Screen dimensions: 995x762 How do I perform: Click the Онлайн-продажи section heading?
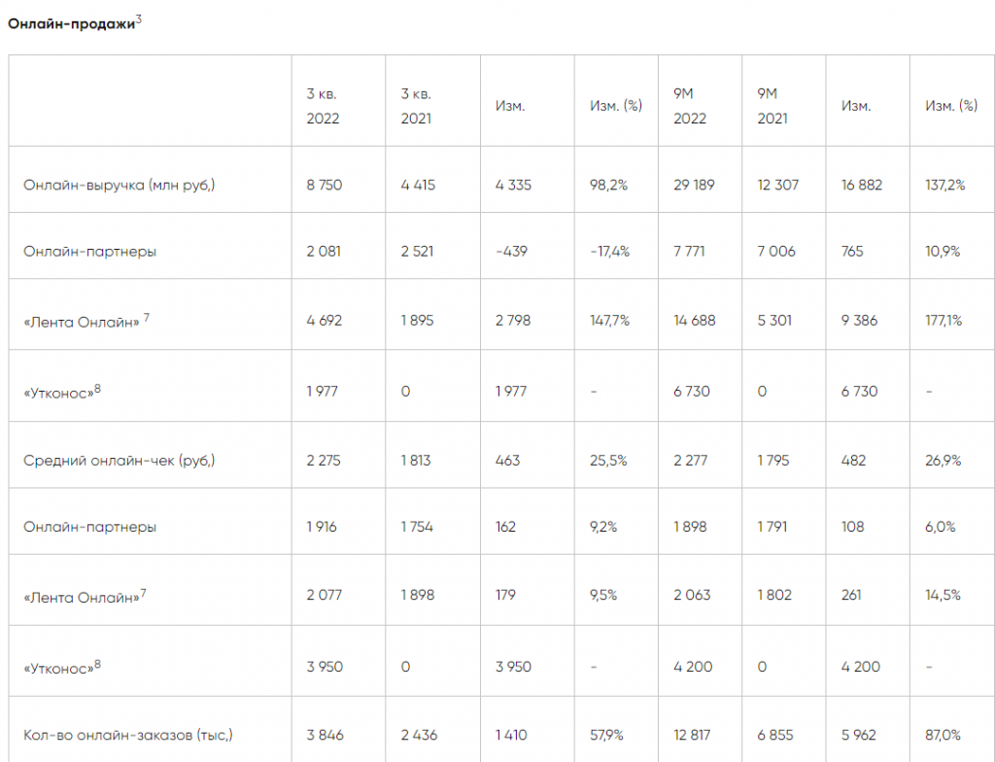[70, 25]
